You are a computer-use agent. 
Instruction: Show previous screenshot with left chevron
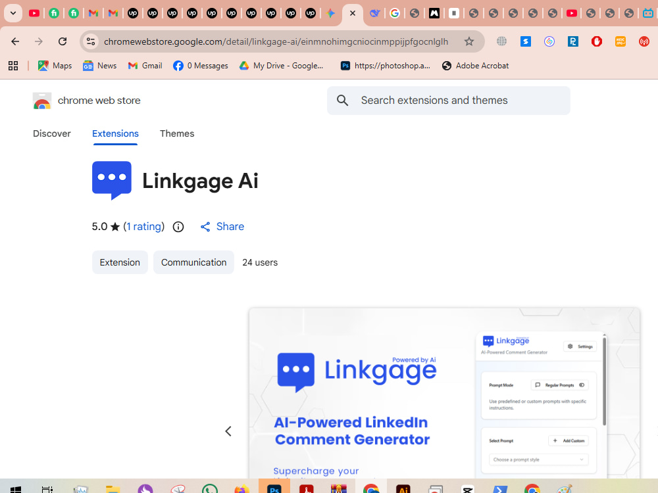tap(228, 431)
